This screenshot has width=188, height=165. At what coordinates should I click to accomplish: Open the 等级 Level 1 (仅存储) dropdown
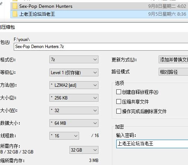point(74,72)
